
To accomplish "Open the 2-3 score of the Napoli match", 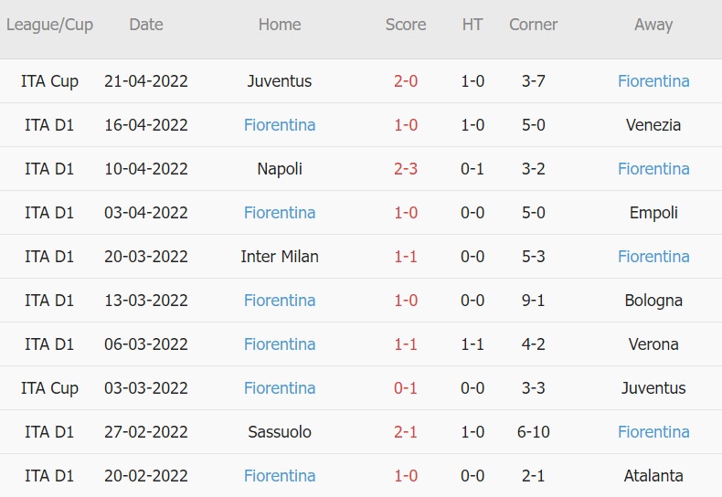I will 406,169.
